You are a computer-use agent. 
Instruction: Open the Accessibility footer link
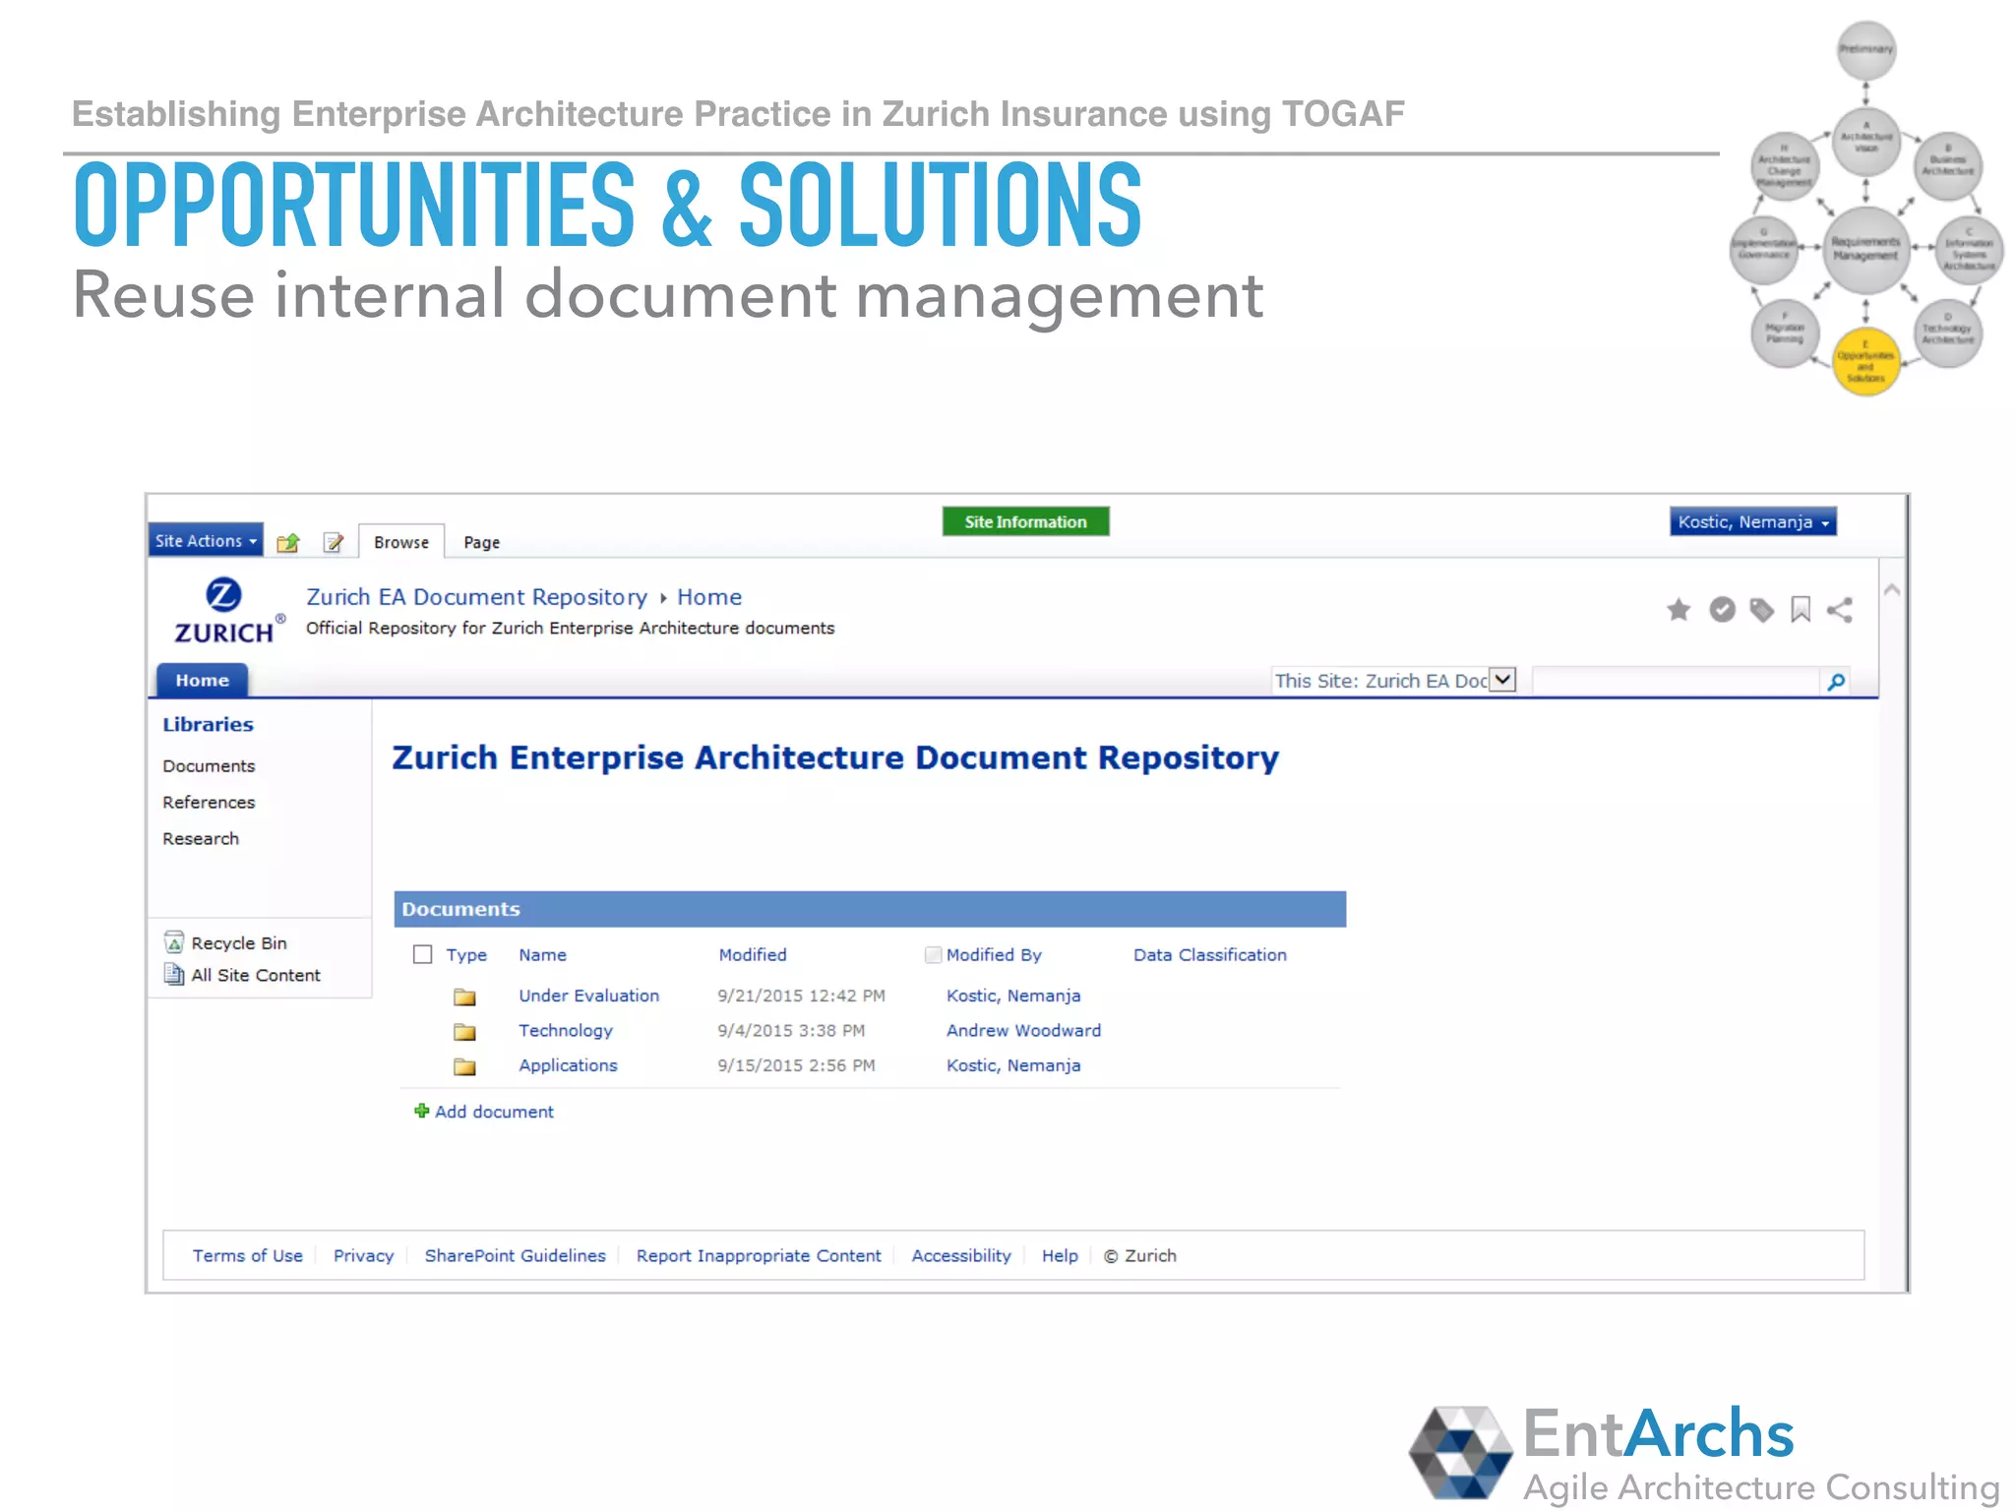tap(961, 1256)
